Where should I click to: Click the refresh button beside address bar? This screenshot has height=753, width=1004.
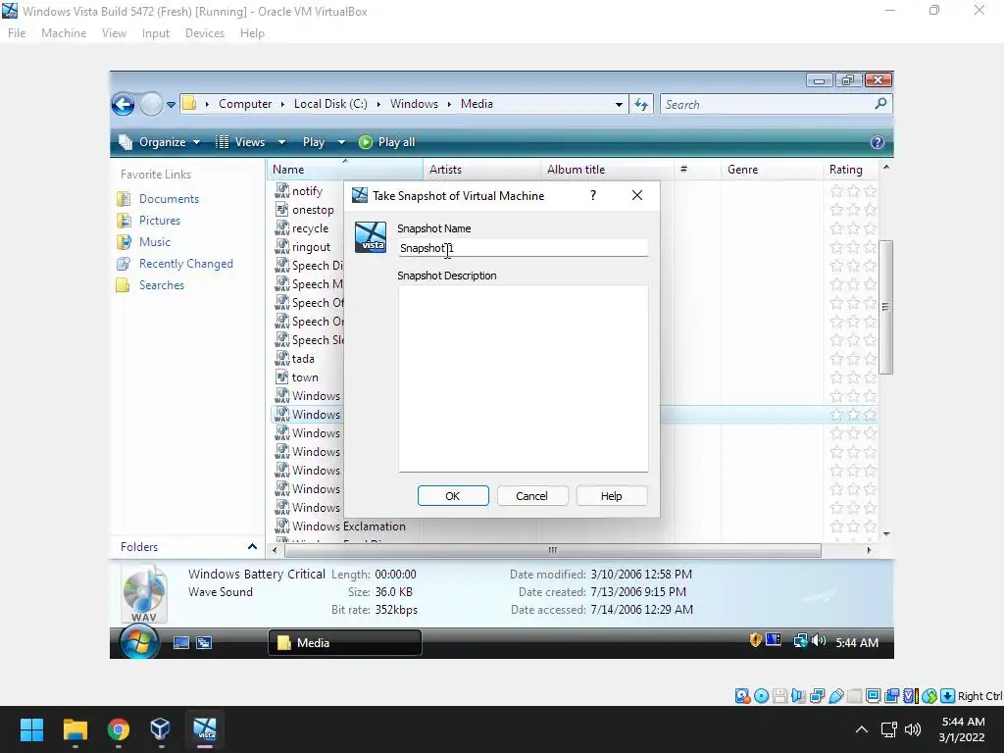[641, 104]
